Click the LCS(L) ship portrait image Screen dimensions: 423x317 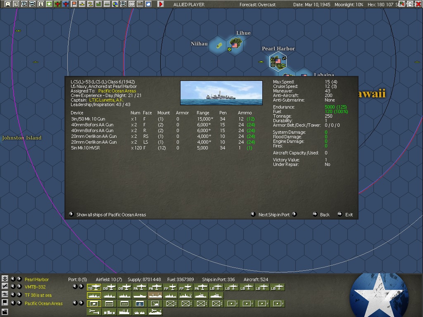[221, 93]
